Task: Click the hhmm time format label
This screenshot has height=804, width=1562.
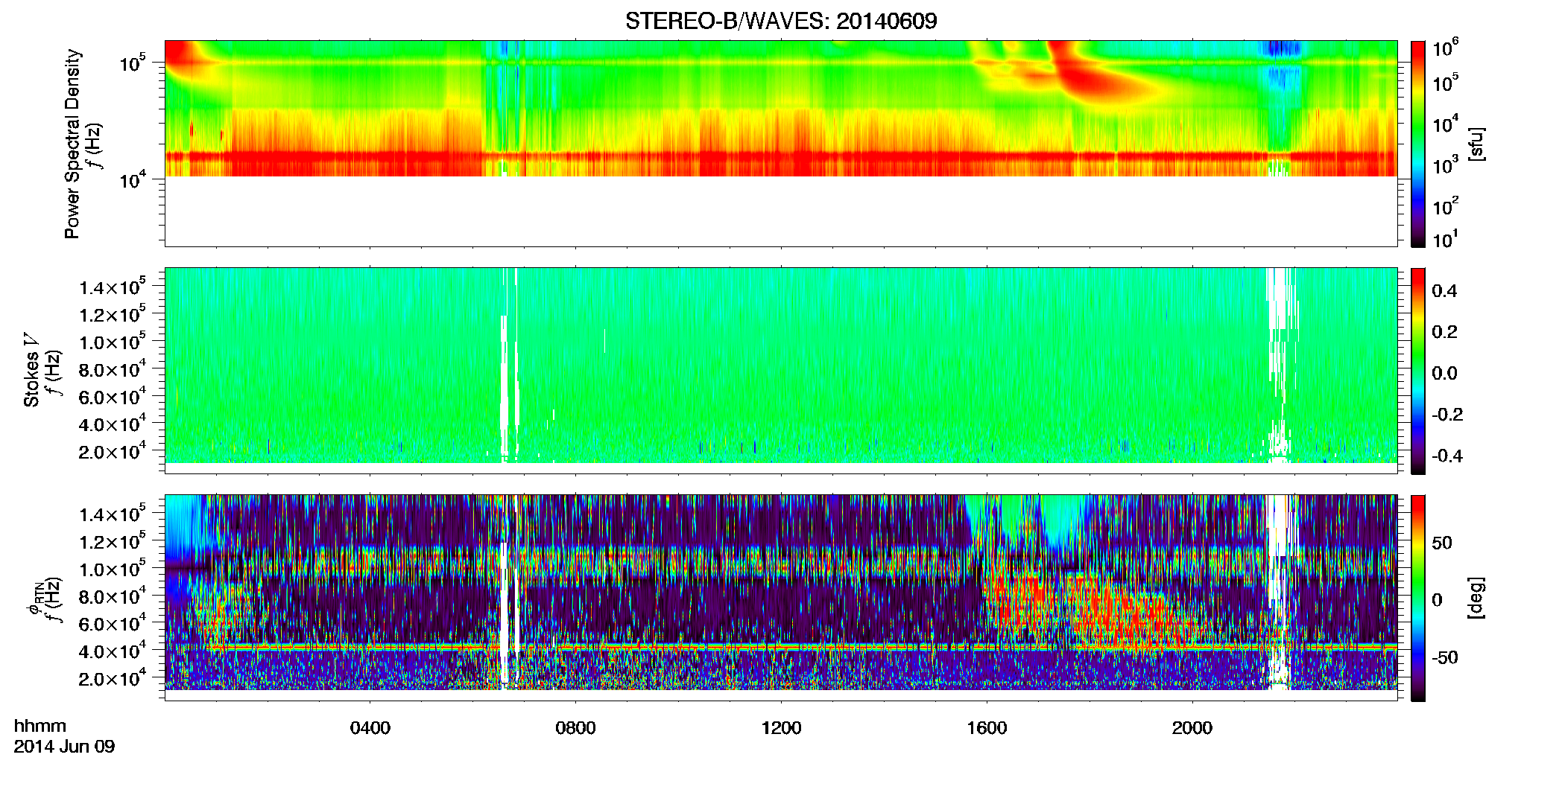Action: (x=40, y=727)
